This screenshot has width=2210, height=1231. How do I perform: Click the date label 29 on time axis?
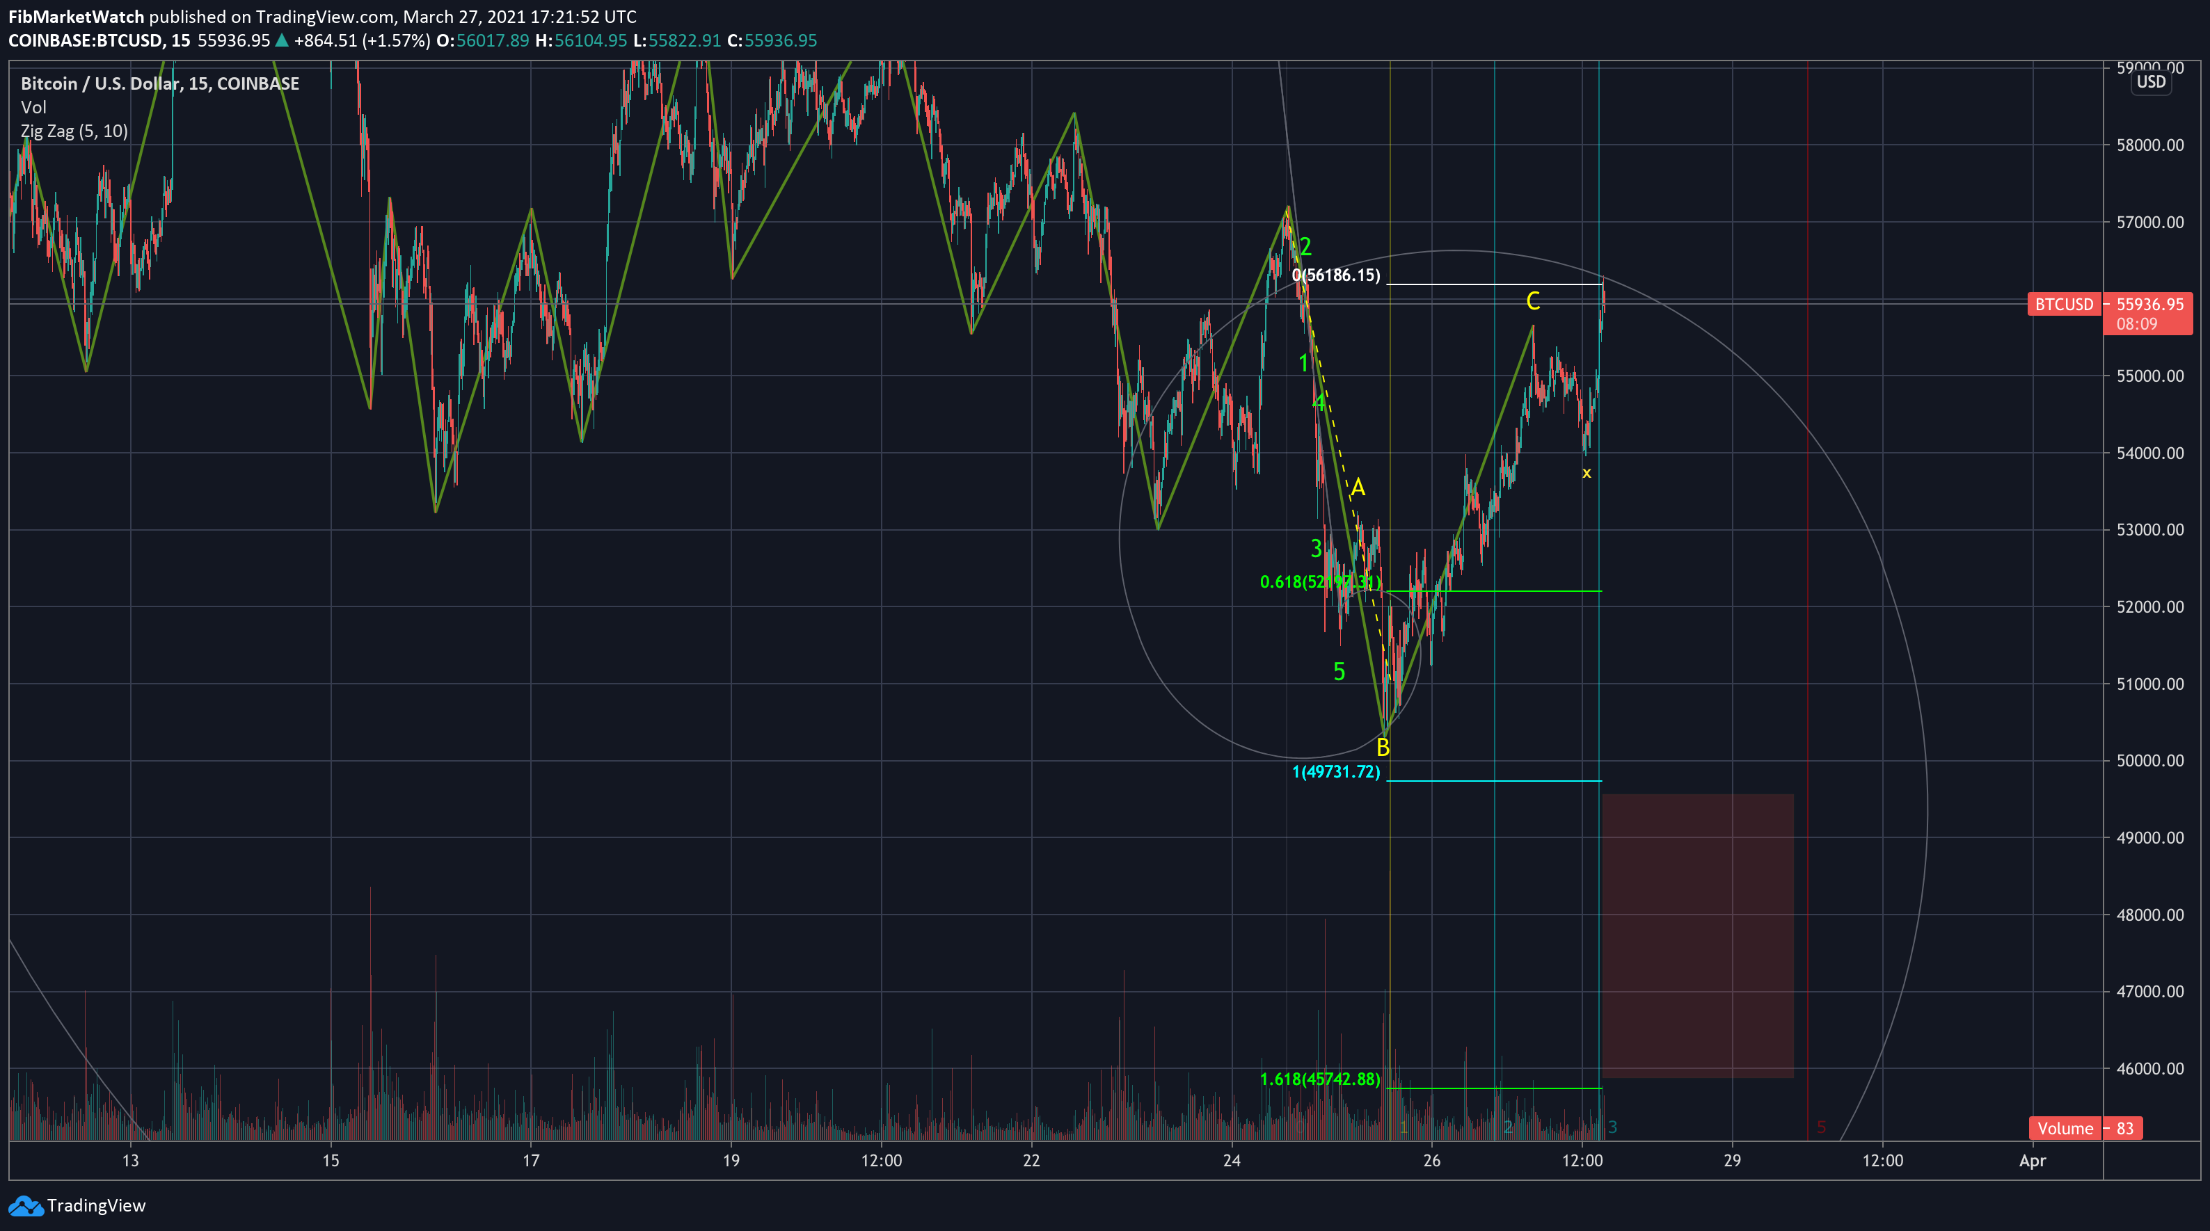tap(1732, 1161)
